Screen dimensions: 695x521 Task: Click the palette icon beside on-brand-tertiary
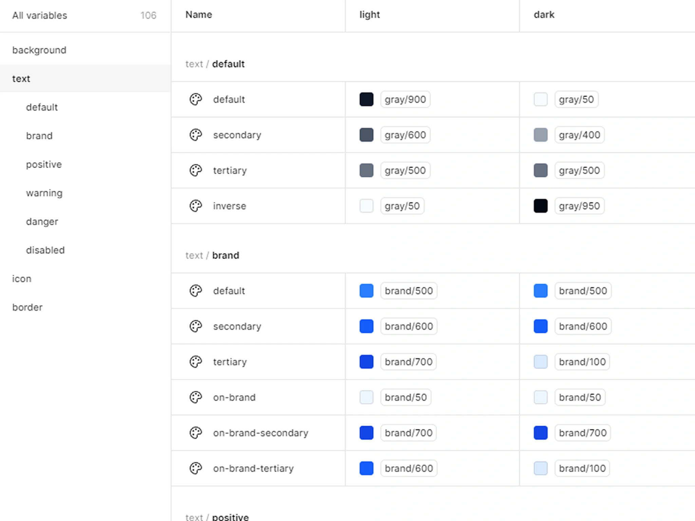point(196,468)
